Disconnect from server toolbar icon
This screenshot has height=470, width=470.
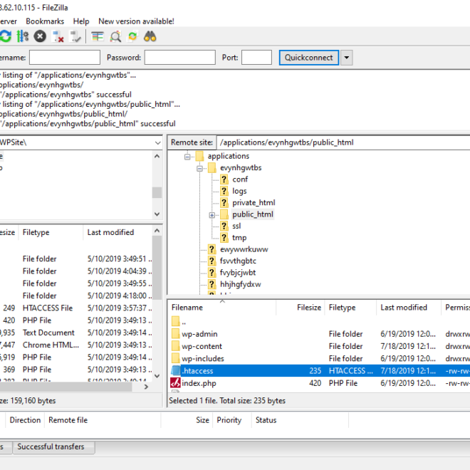(58, 36)
